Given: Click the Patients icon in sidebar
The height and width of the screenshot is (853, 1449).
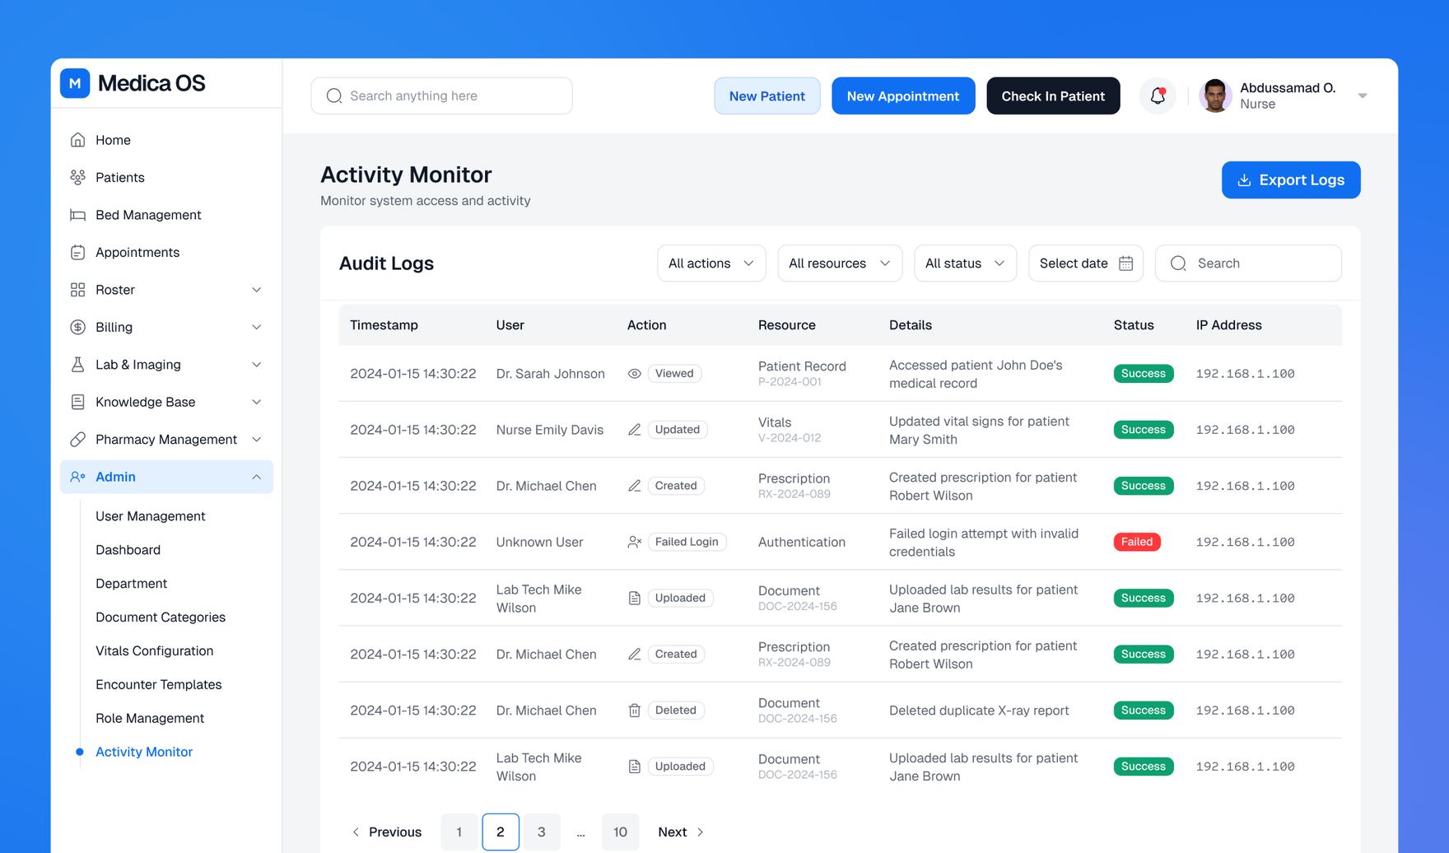Looking at the screenshot, I should pos(77,177).
